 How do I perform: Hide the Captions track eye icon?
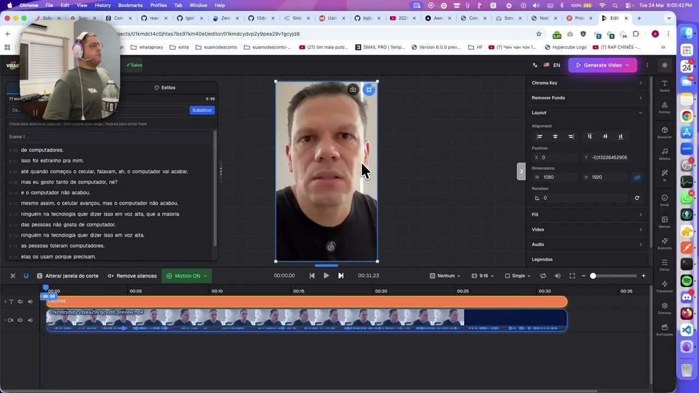(x=20, y=302)
